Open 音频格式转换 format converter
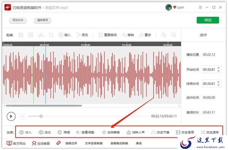 pos(119,143)
